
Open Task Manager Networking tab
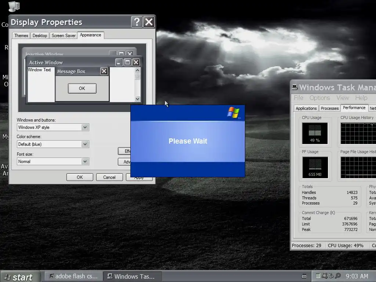[372, 108]
